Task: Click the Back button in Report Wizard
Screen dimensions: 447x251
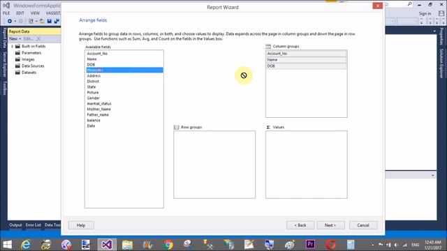Action: click(x=300, y=225)
